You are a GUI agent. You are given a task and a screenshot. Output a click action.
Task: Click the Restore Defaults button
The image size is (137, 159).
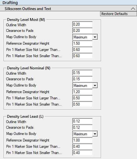click(119, 14)
